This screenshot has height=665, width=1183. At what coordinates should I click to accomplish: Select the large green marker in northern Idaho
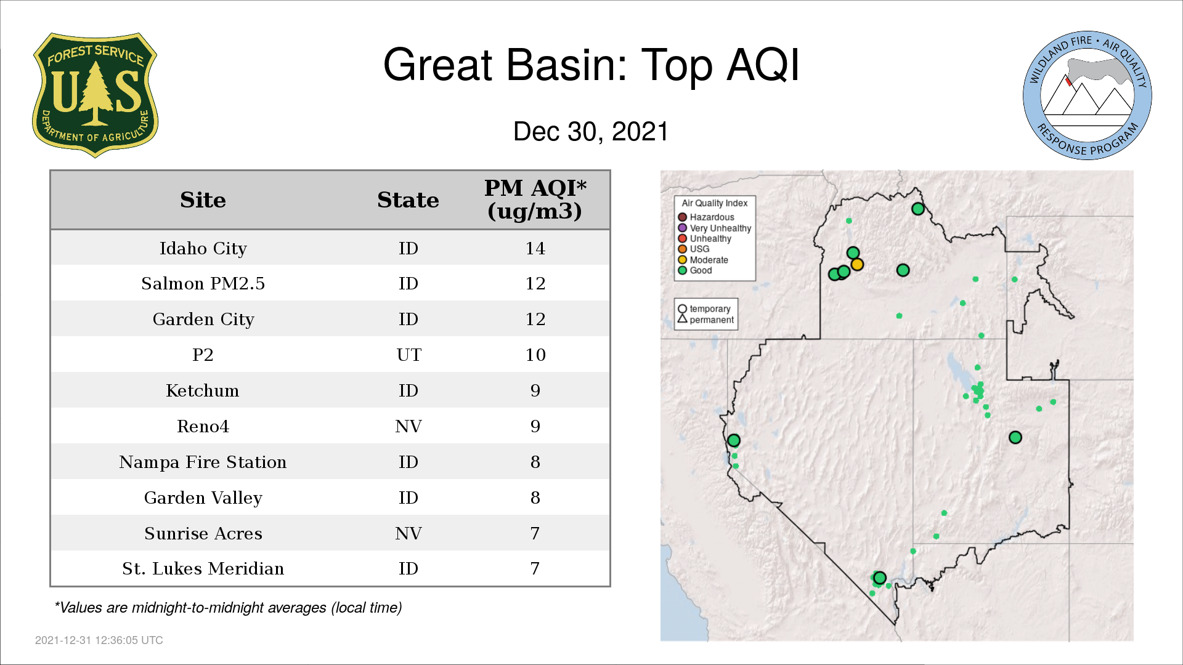click(917, 209)
